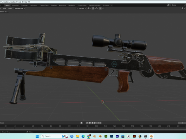Open the Add menu in viewport header

tap(4, 8)
